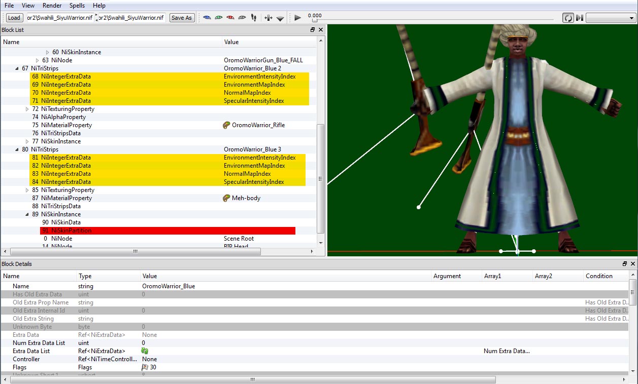The image size is (638, 384).
Task: Select the Controller row in details
Action: point(315,359)
